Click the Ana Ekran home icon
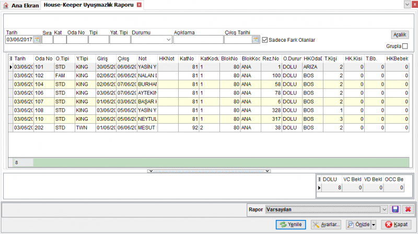This screenshot has height=234, width=418. pos(6,5)
